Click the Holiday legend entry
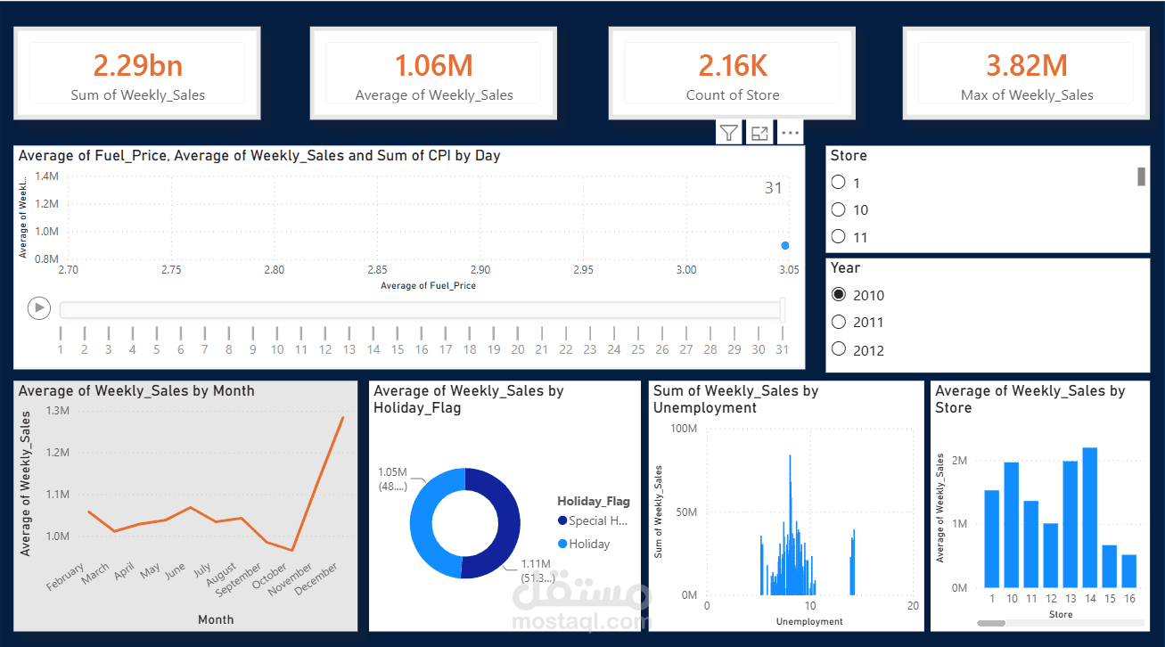 (x=584, y=544)
